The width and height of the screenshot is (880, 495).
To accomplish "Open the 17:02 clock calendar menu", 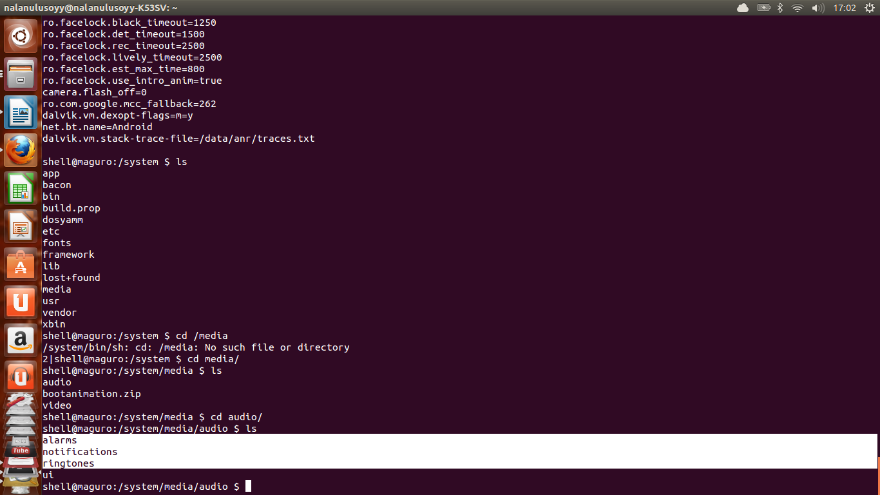I will (844, 8).
